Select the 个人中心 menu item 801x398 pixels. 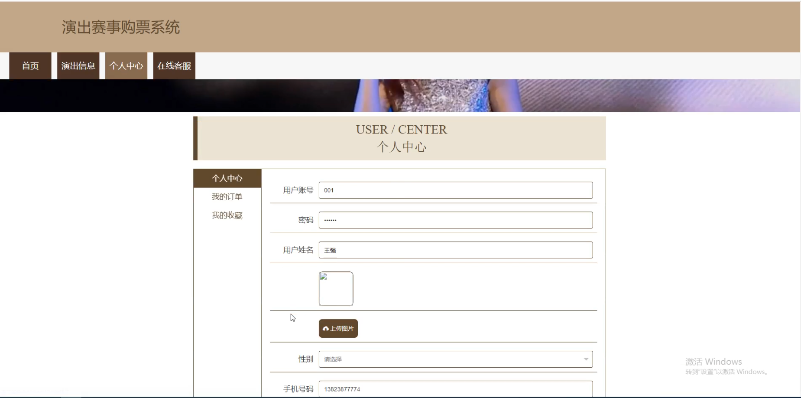click(x=126, y=65)
